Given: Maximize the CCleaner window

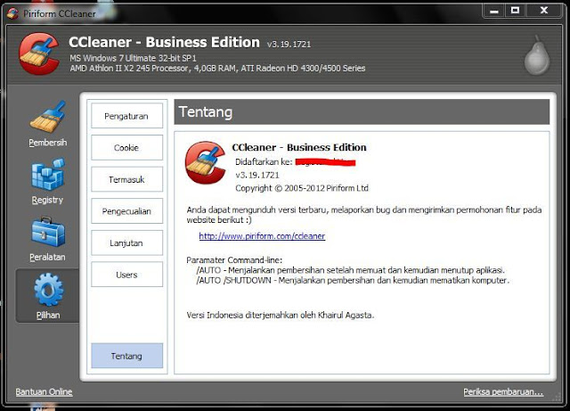Looking at the screenshot, I should click(515, 11).
